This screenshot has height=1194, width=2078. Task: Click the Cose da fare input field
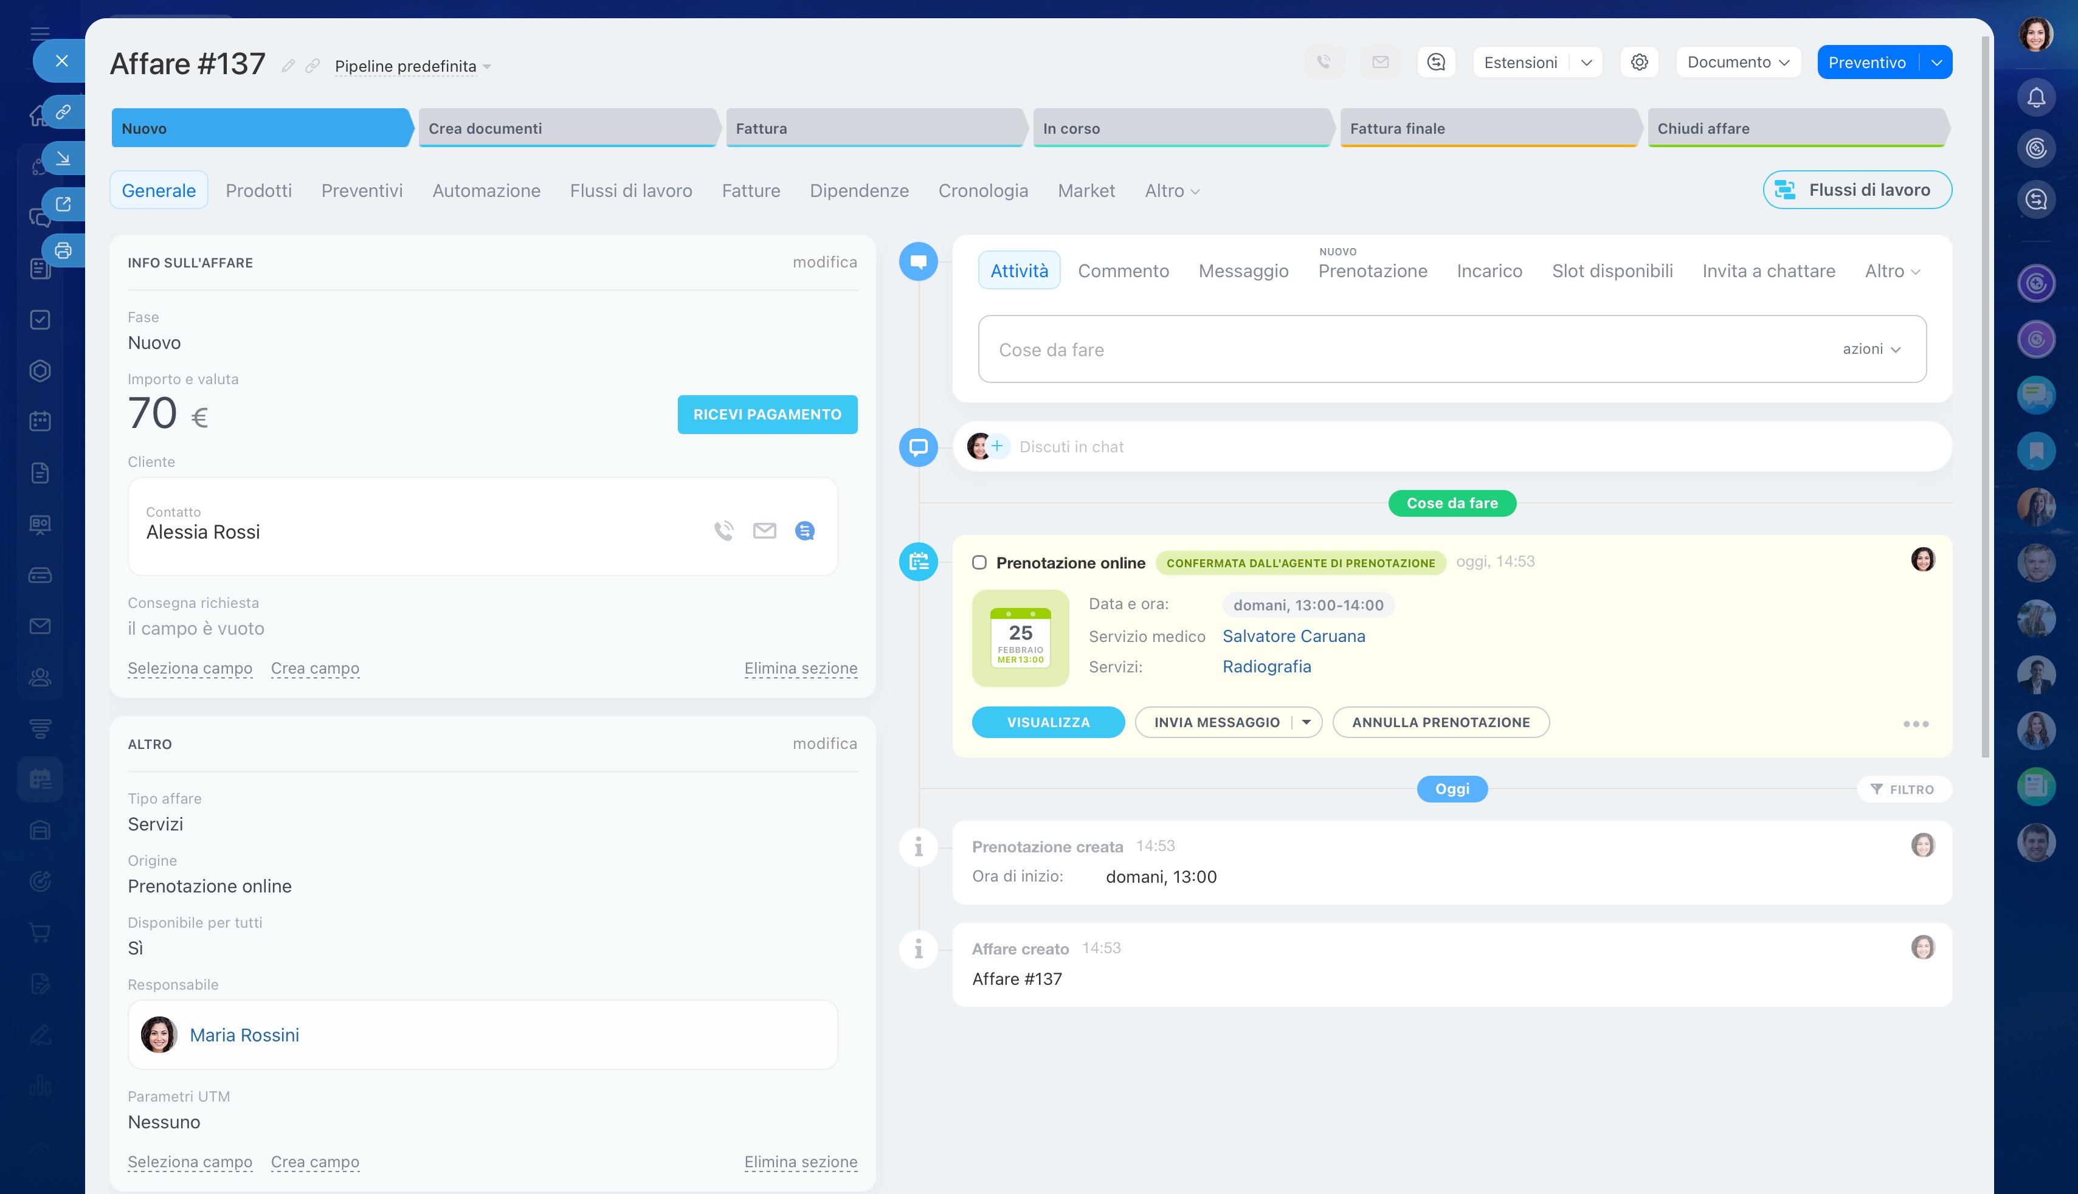(x=1394, y=350)
